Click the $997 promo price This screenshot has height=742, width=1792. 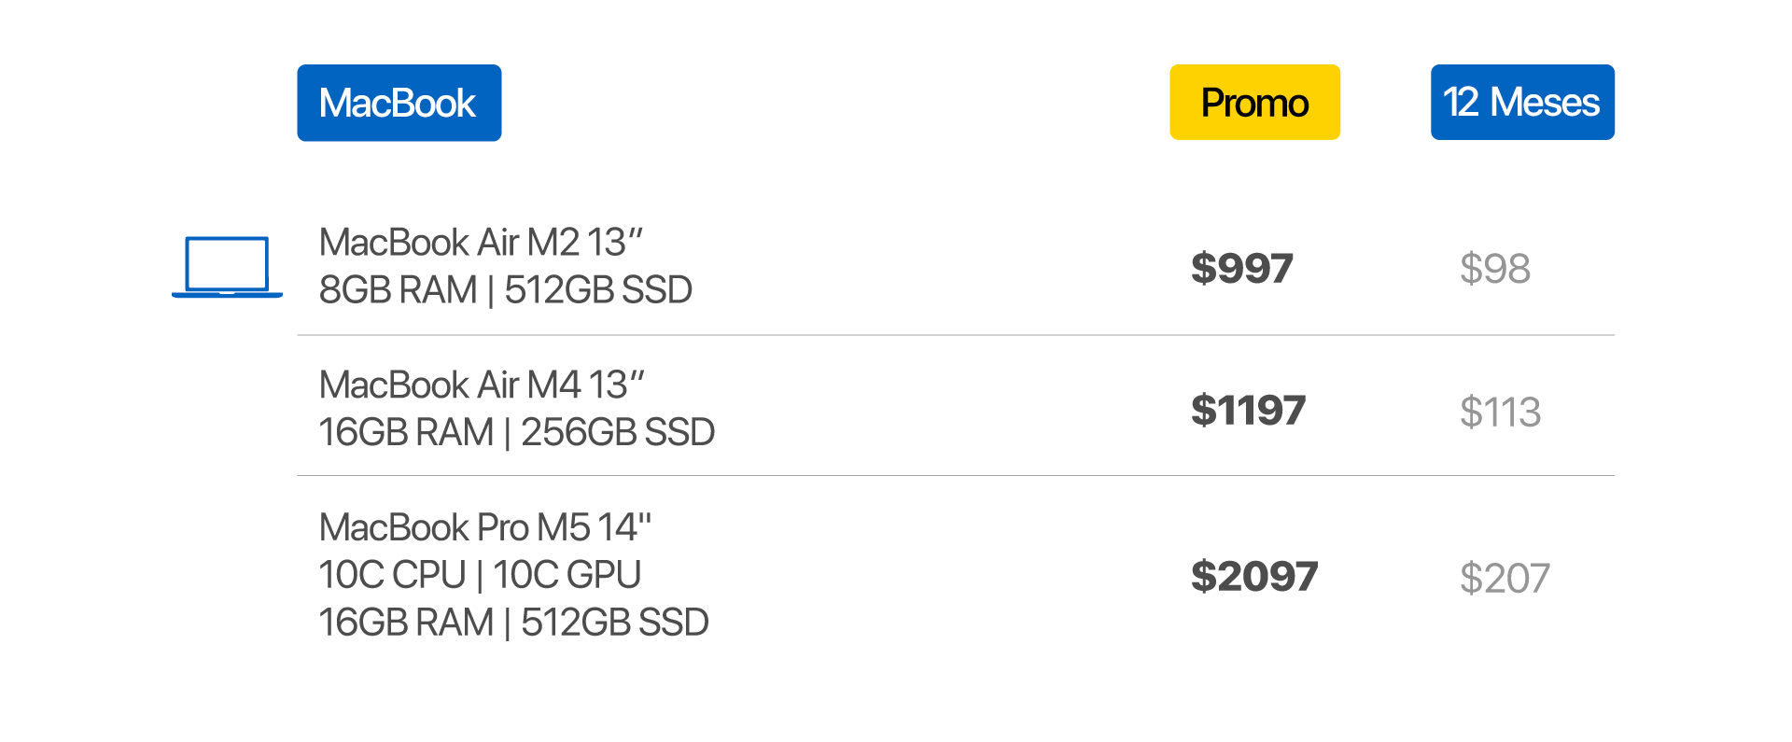coord(1241,269)
